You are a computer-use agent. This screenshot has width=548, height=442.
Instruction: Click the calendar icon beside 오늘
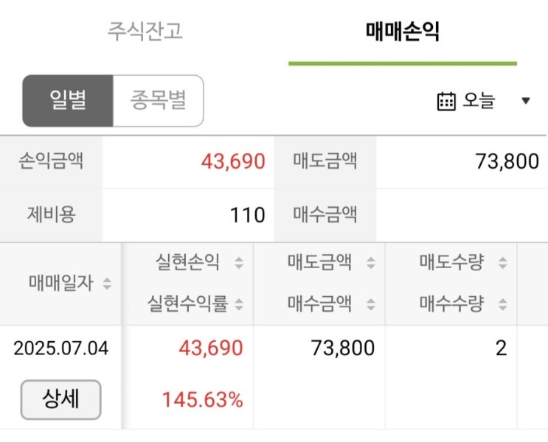[446, 101]
